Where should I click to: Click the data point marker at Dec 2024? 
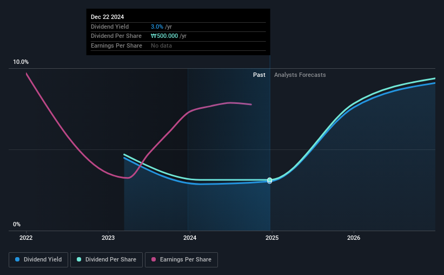[269, 180]
